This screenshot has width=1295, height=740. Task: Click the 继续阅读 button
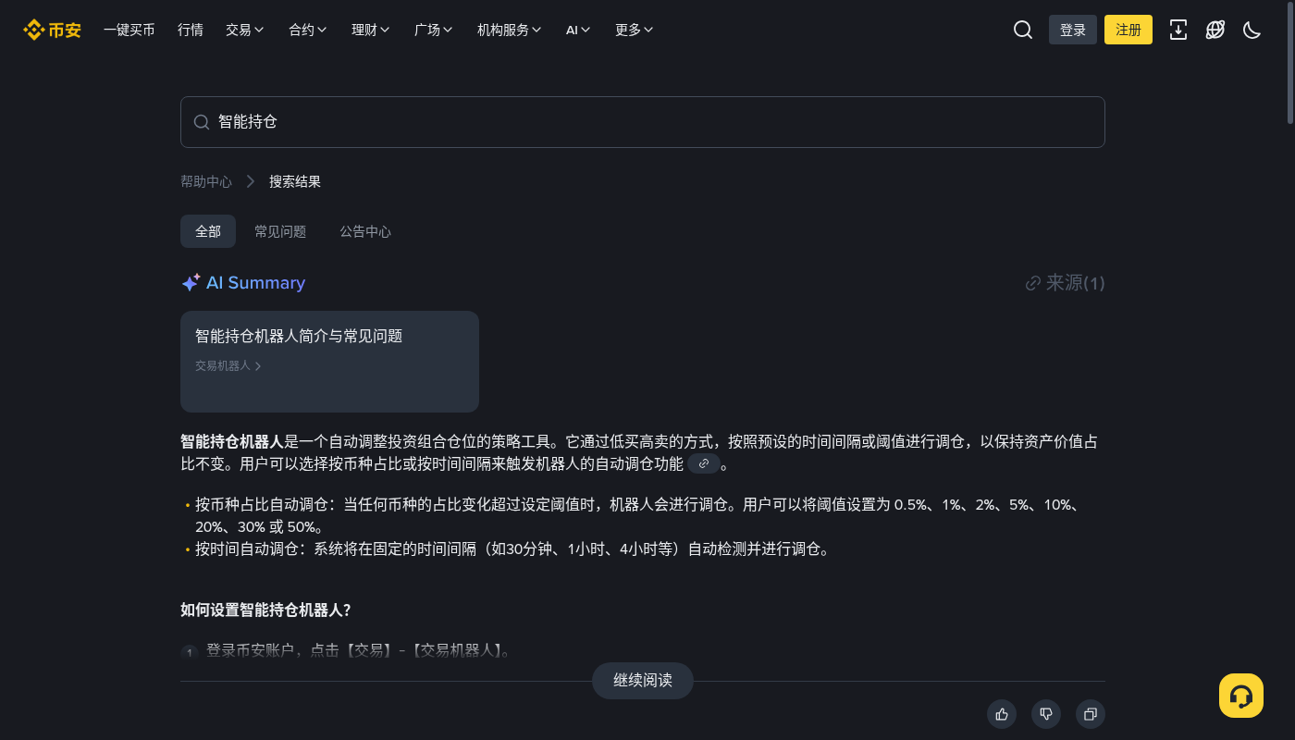pos(643,681)
